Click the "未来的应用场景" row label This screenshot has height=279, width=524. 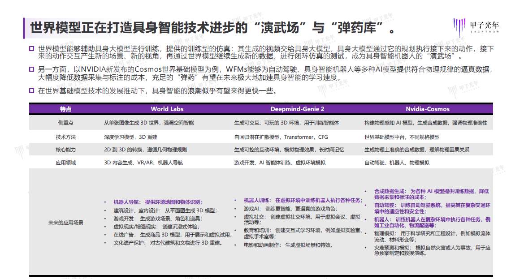[x=65, y=223]
